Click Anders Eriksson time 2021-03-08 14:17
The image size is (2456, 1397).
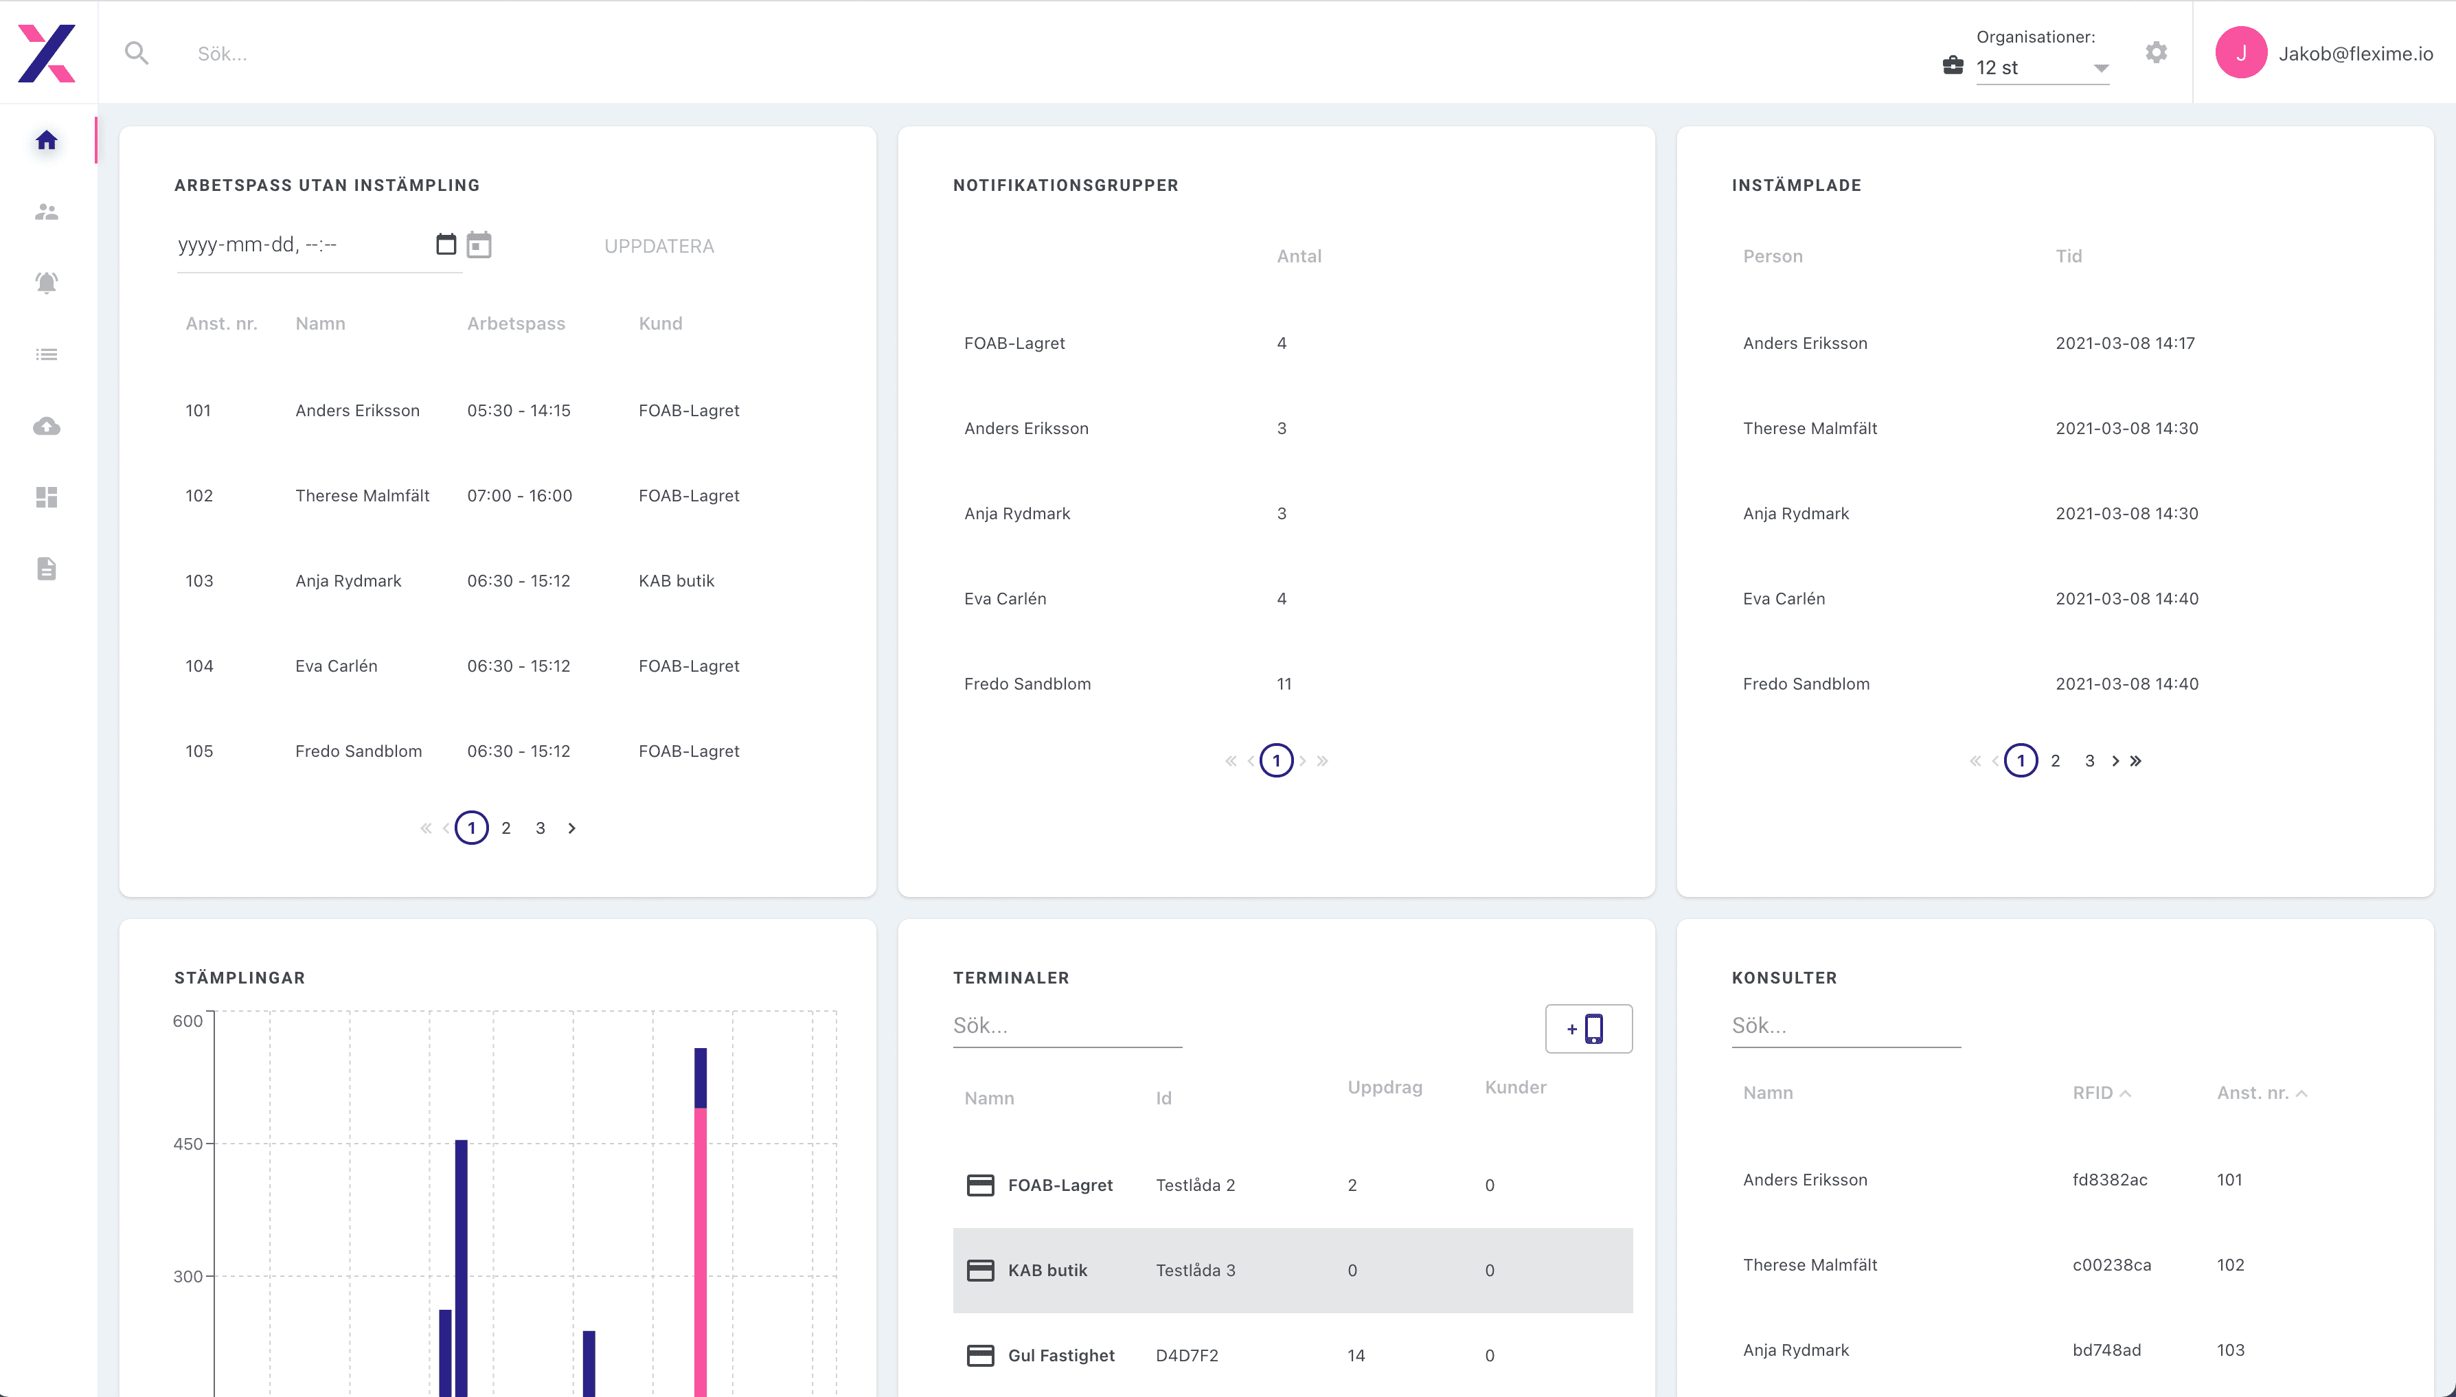[2125, 343]
